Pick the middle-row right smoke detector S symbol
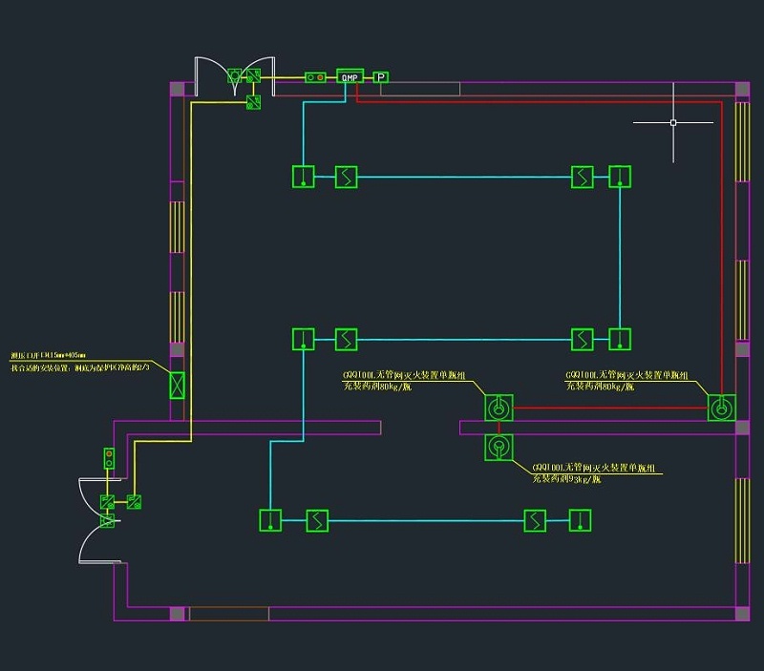 point(583,339)
